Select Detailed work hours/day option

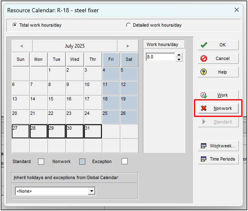[128, 25]
